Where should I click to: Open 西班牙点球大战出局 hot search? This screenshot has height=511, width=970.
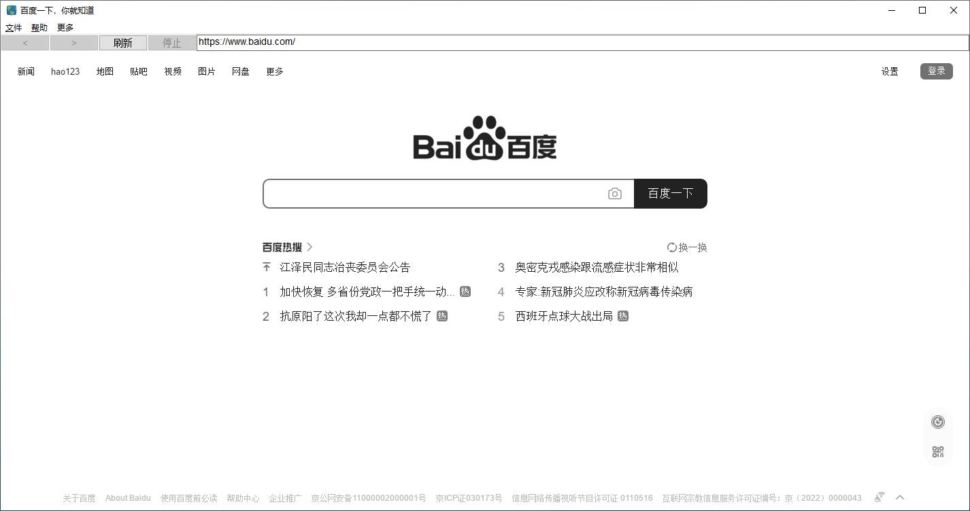564,316
